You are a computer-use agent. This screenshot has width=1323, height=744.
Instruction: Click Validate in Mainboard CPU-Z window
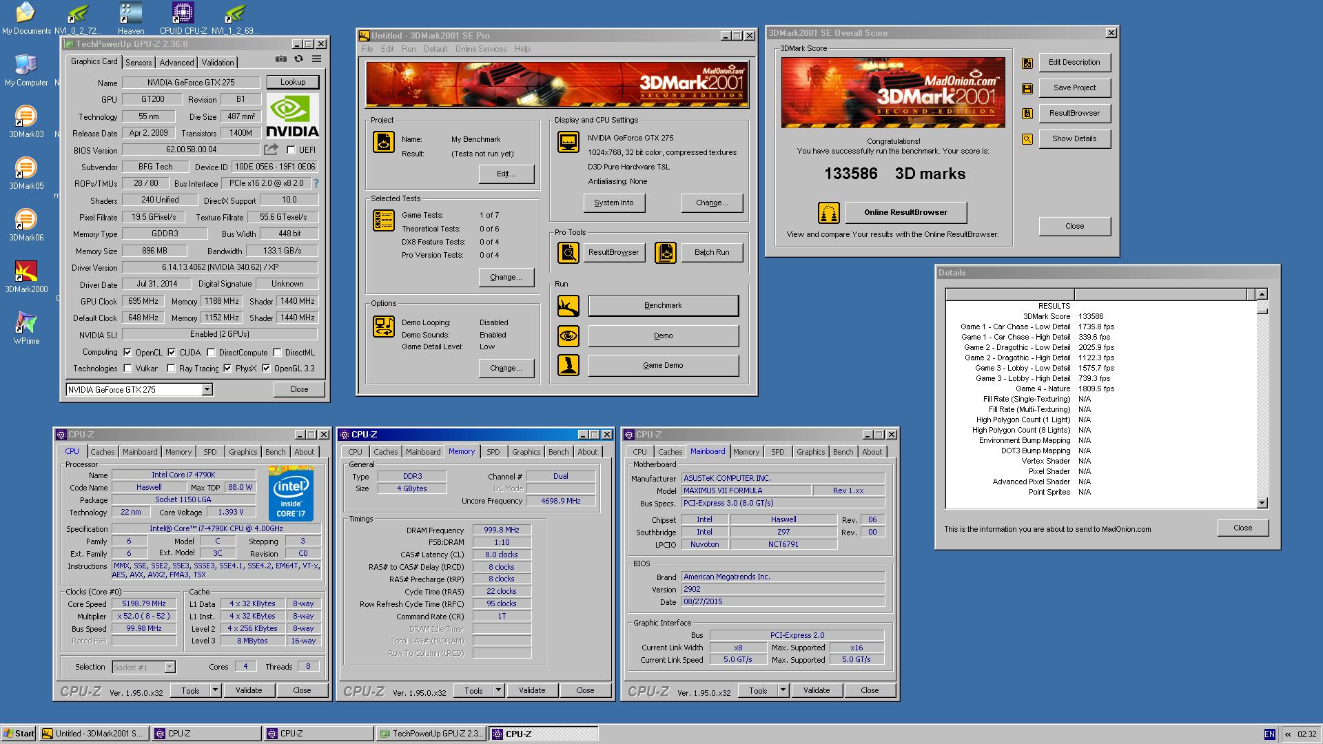click(817, 690)
